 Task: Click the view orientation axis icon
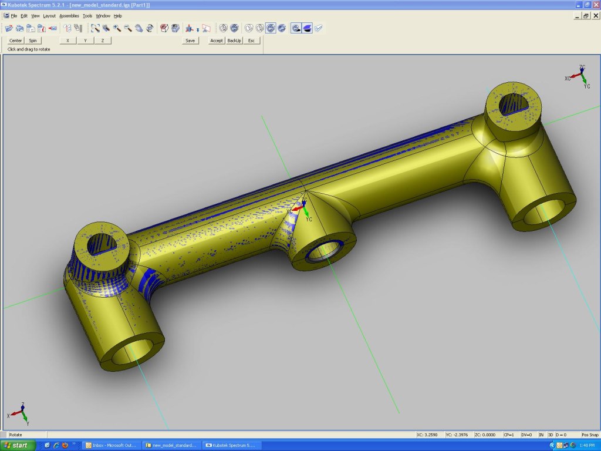[x=189, y=28]
